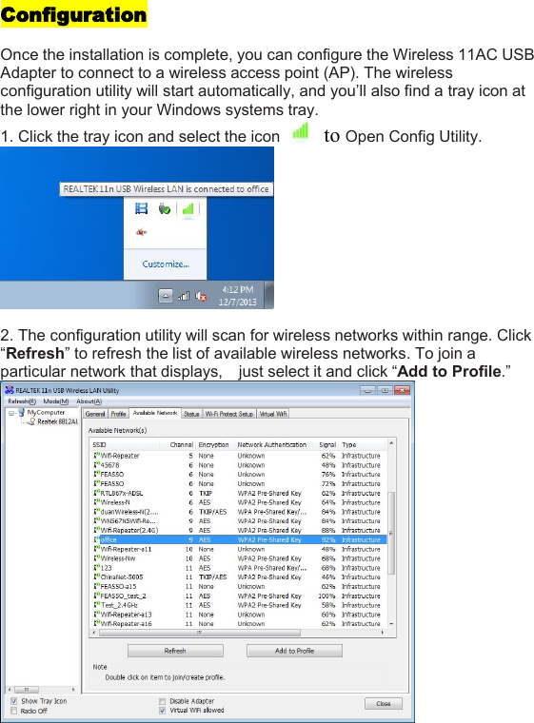Click the green signal tray icon in popup
534x723 pixels.
[188, 209]
